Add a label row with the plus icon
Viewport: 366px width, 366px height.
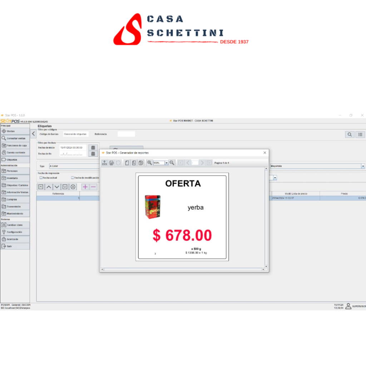[x=85, y=187]
